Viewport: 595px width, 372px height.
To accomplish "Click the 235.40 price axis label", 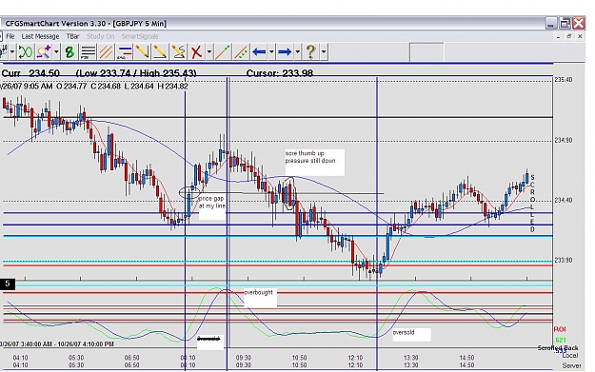I will (x=564, y=80).
